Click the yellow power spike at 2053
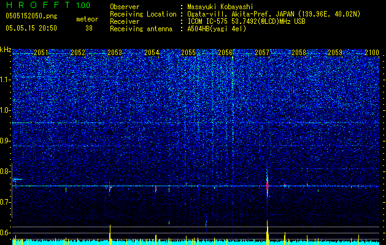This screenshot has height=245, width=386. point(110,235)
